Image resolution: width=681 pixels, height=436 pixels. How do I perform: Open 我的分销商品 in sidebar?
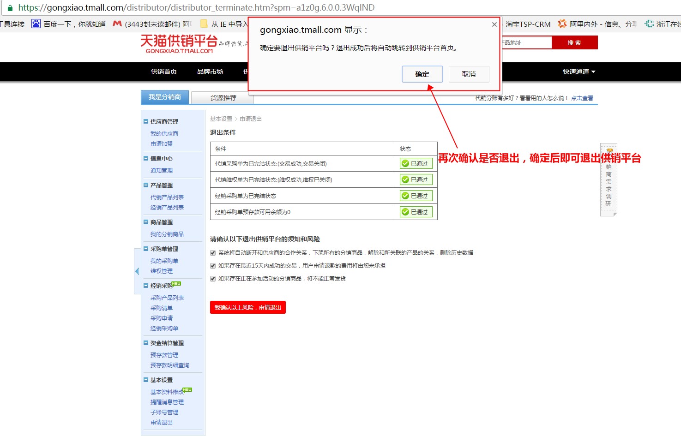(x=167, y=234)
